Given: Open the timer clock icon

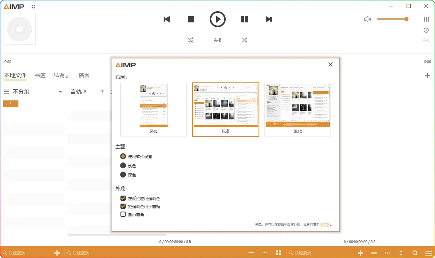Looking at the screenshot, I should tap(426, 30).
